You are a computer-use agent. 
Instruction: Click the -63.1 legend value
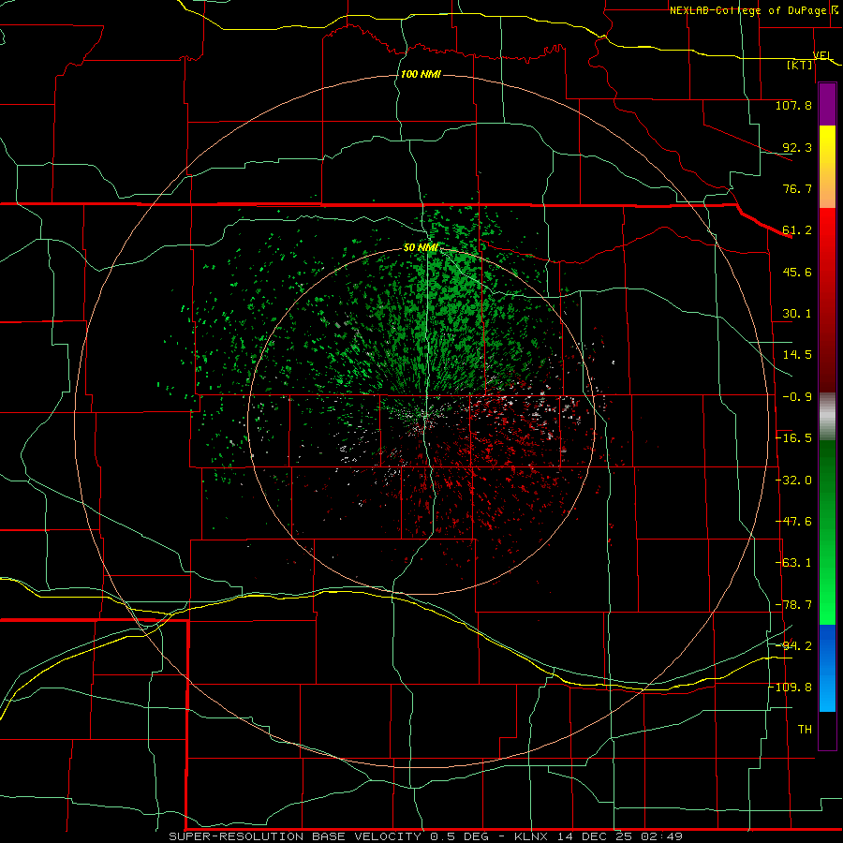pos(794,563)
